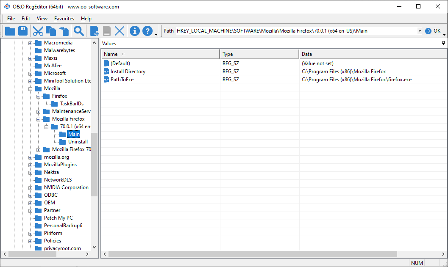Click the NUM status bar indicator
448x267 pixels.
pos(417,263)
